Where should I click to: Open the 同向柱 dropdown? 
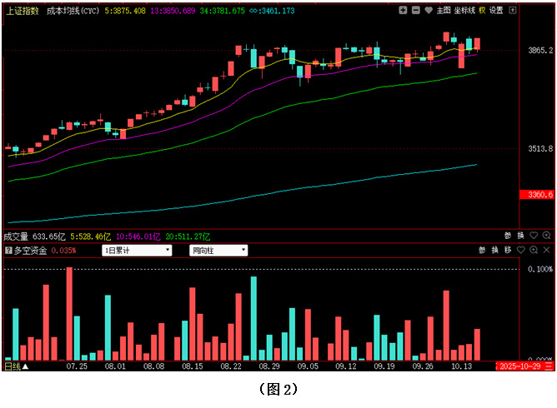coord(218,250)
